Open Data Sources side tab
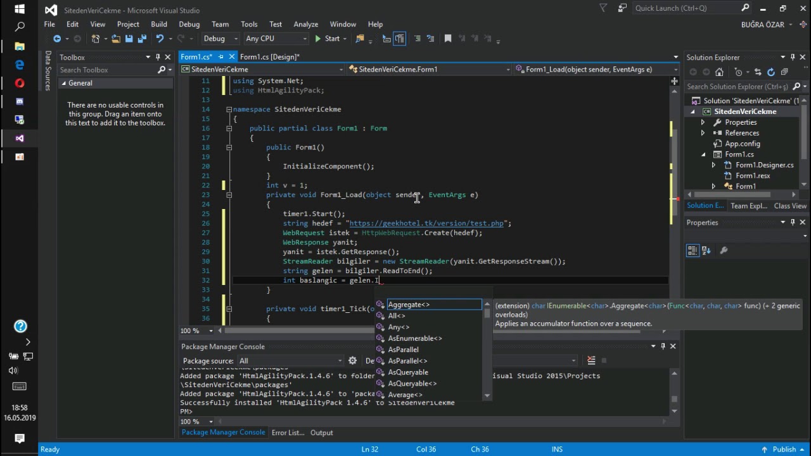 [48, 71]
